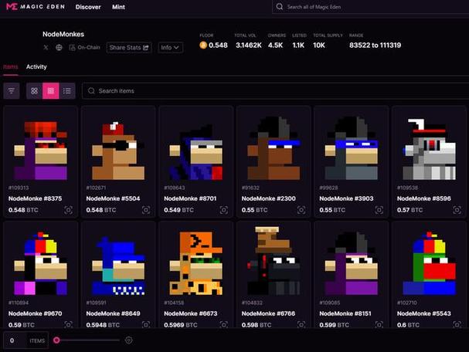Click the focus icon on NodeMonke #2300
The height and width of the screenshot is (352, 469).
pos(301,210)
